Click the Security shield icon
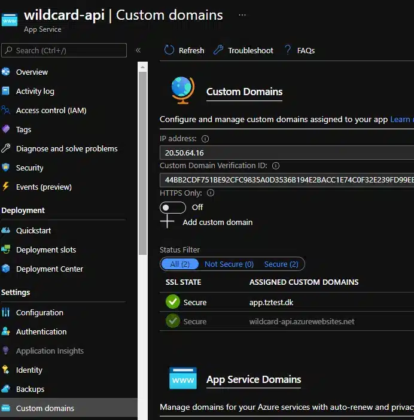 (x=5, y=168)
